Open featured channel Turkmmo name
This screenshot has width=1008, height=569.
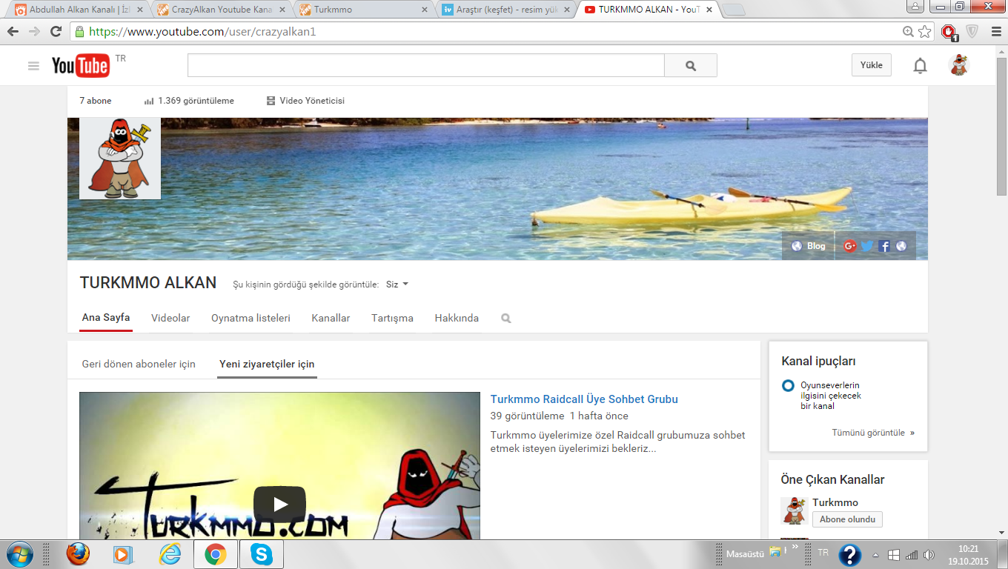coord(835,502)
